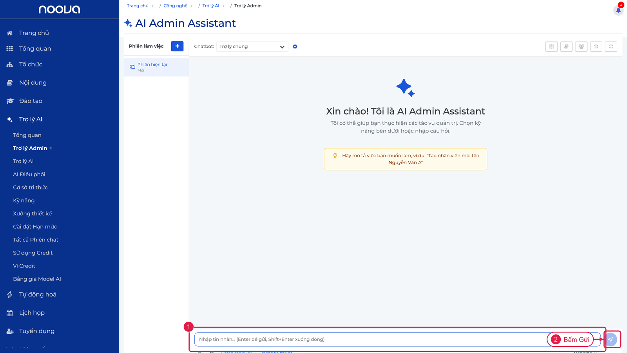Click the users group toolbar icon
Image resolution: width=627 pixels, height=353 pixels.
coord(581,46)
